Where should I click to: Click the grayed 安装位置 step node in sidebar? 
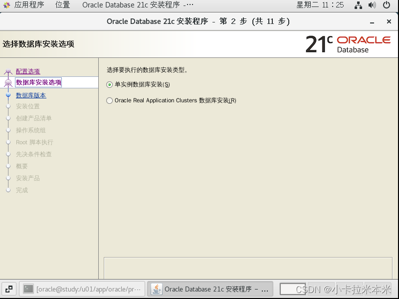[x=27, y=107]
